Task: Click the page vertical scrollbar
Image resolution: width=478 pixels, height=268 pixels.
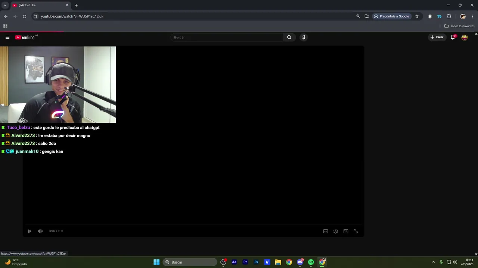Action: point(476,144)
